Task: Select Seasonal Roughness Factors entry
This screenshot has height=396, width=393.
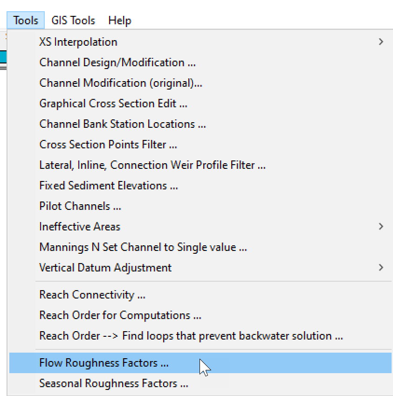Action: click(x=114, y=383)
